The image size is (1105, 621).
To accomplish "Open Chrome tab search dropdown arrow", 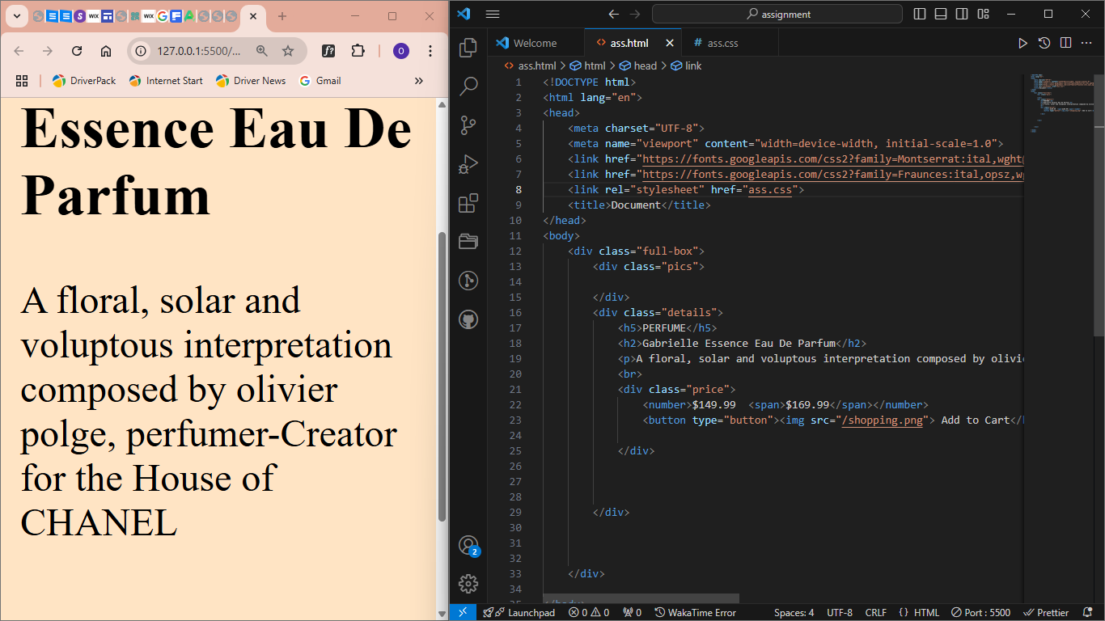I will tap(16, 16).
